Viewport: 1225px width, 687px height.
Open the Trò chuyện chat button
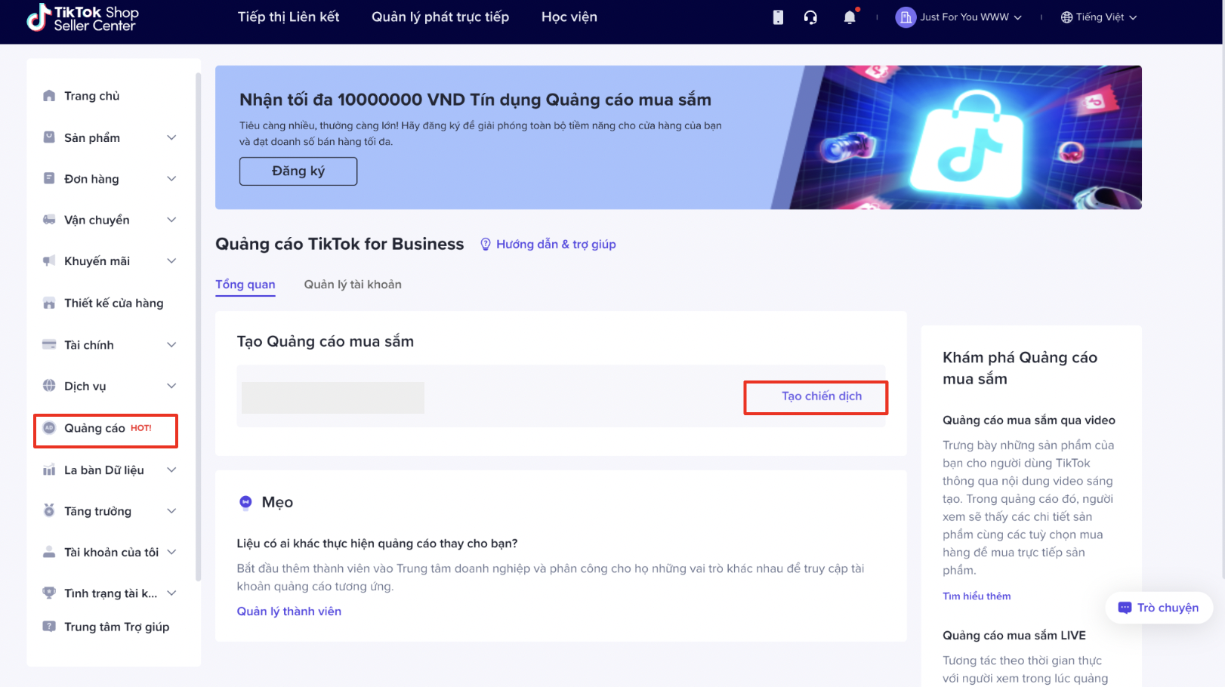click(x=1159, y=608)
